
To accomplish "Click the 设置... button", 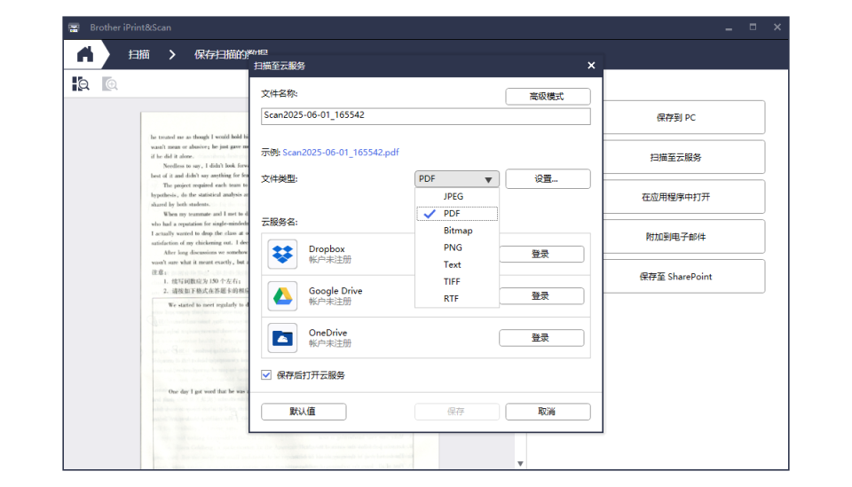I will pyautogui.click(x=548, y=178).
